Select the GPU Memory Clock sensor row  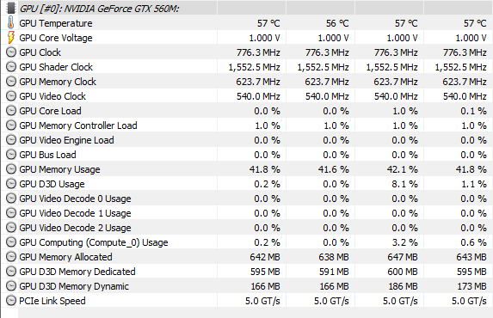246,82
